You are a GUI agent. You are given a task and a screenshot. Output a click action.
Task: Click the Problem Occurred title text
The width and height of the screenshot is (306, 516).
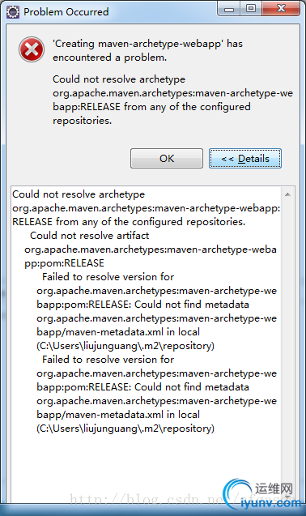pyautogui.click(x=66, y=12)
